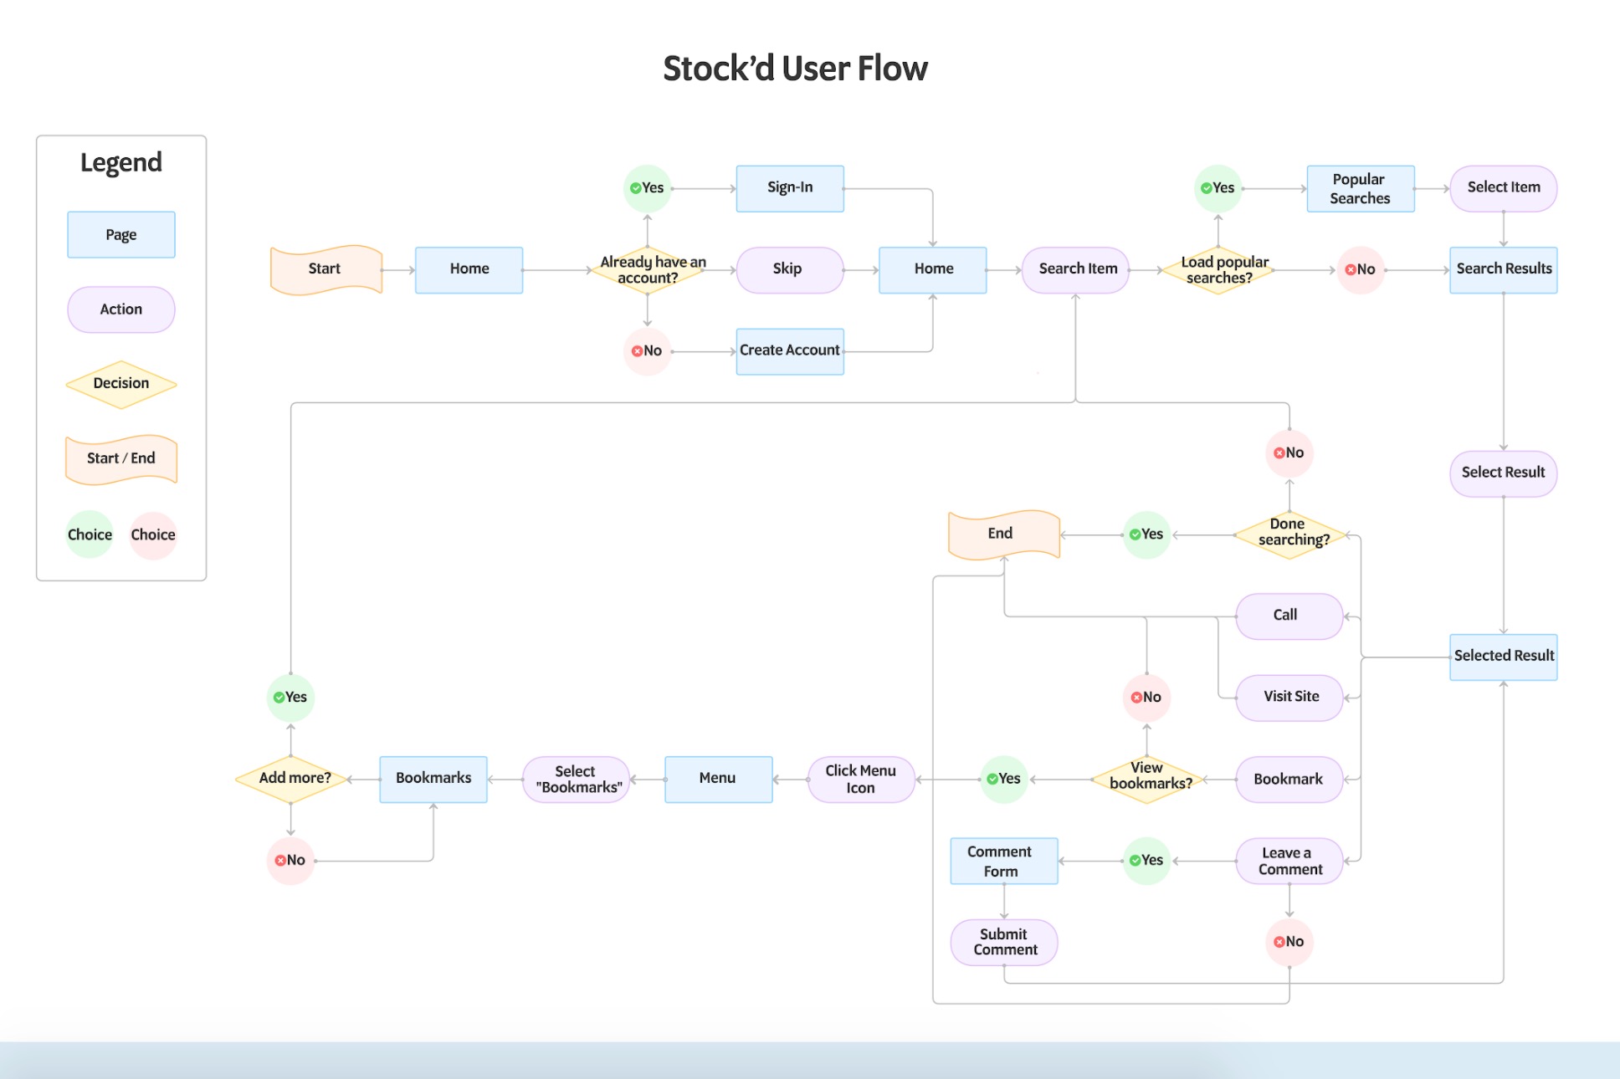Select the 'Already have an account?' decision diamond

(x=648, y=269)
